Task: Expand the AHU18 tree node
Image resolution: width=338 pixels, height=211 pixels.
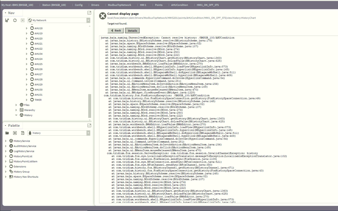Action: [27, 28]
